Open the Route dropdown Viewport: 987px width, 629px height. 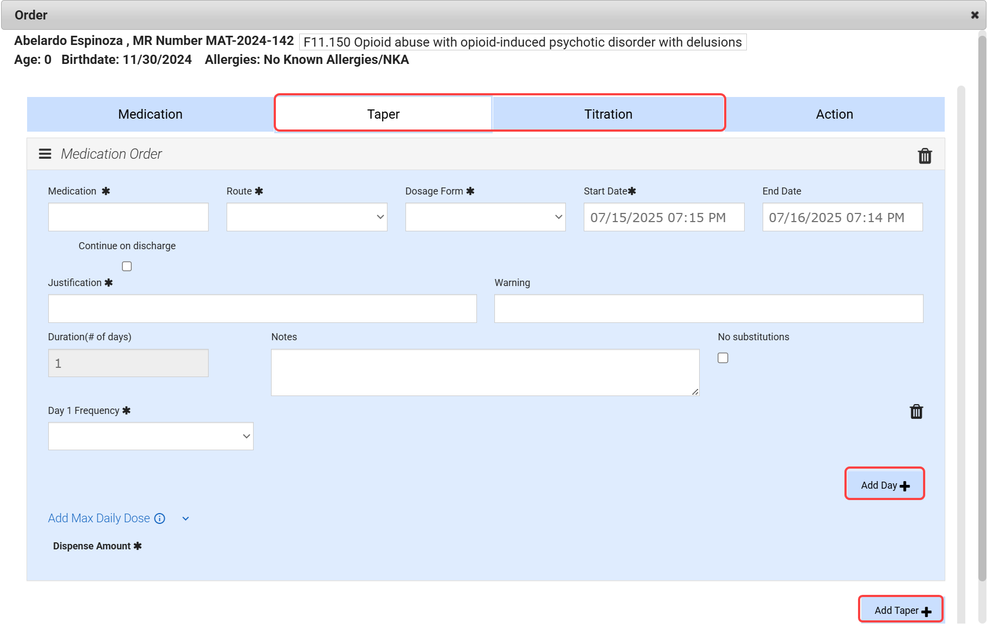click(307, 217)
